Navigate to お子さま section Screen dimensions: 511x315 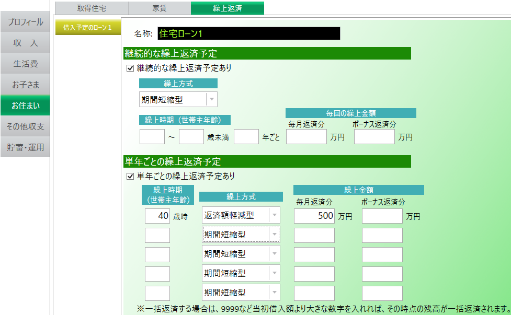point(25,85)
